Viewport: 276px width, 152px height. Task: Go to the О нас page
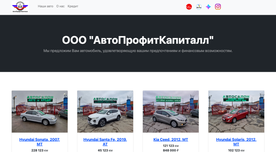60,6
